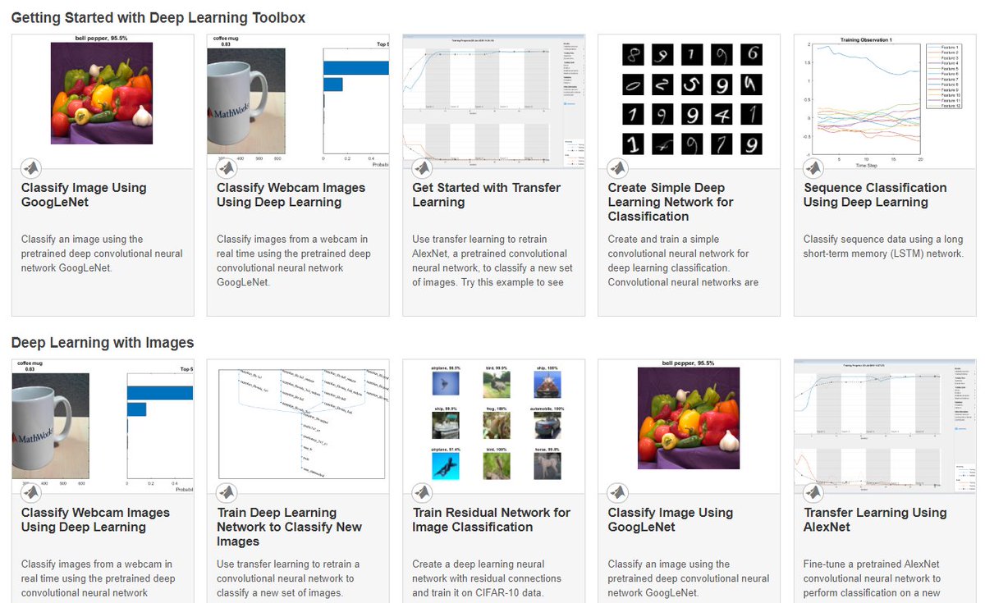The height and width of the screenshot is (603, 985).
Task: Select Training Observation 1 line chart thumbnail
Action: point(881,101)
